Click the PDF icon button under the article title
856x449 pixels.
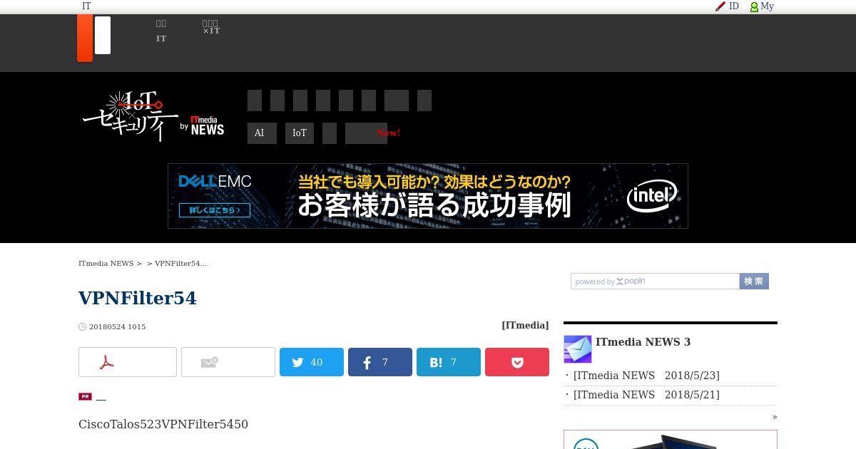coord(128,362)
